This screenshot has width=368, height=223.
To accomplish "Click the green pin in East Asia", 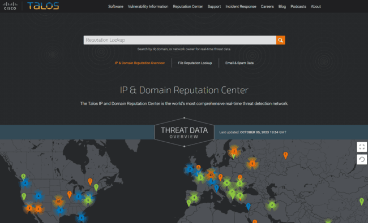I will [x=362, y=202].
